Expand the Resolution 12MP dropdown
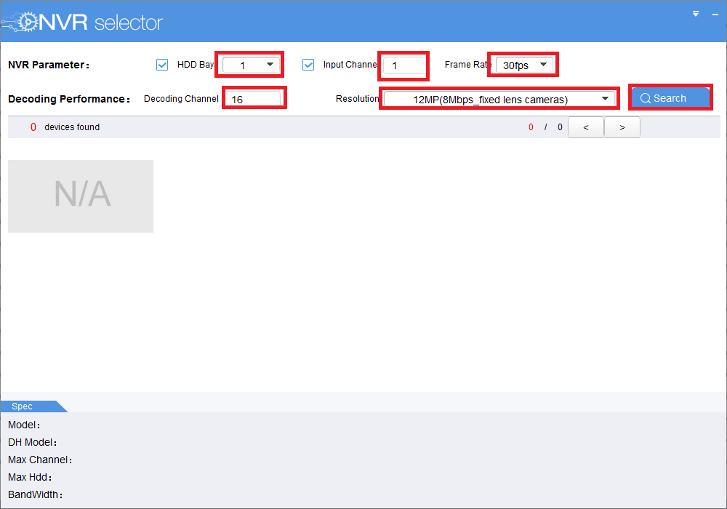727x509 pixels. point(499,99)
